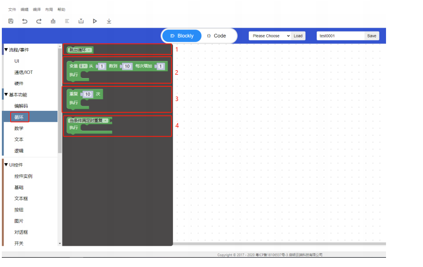Select the 对话框 category

point(21,232)
